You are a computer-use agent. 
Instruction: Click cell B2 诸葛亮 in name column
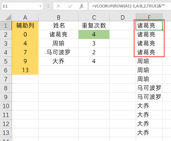pos(58,34)
